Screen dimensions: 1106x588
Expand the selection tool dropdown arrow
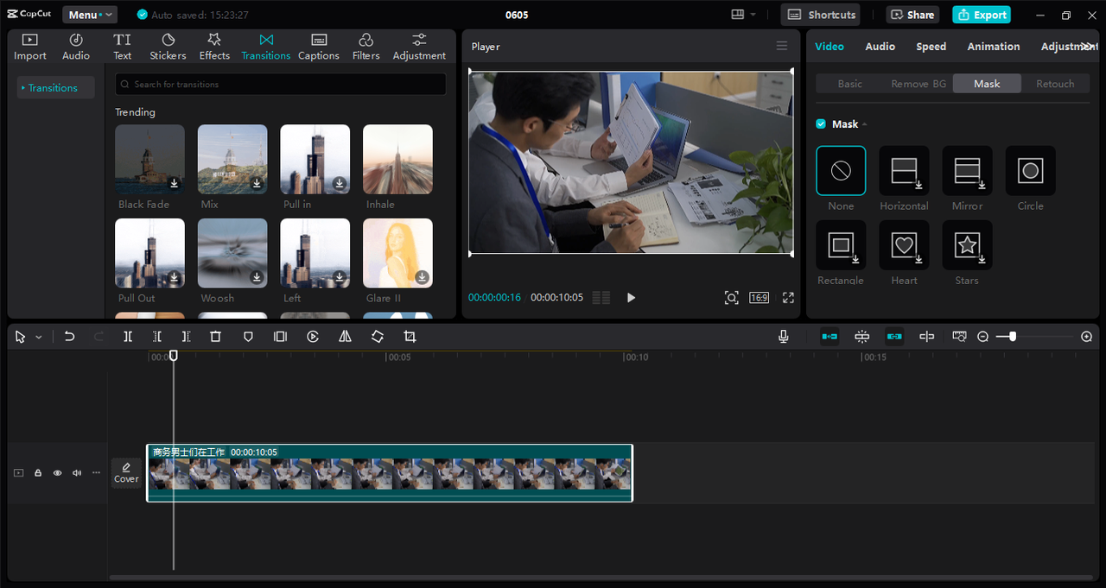pos(39,338)
